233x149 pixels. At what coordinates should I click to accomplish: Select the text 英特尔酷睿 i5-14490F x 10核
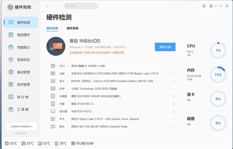[x=88, y=66]
